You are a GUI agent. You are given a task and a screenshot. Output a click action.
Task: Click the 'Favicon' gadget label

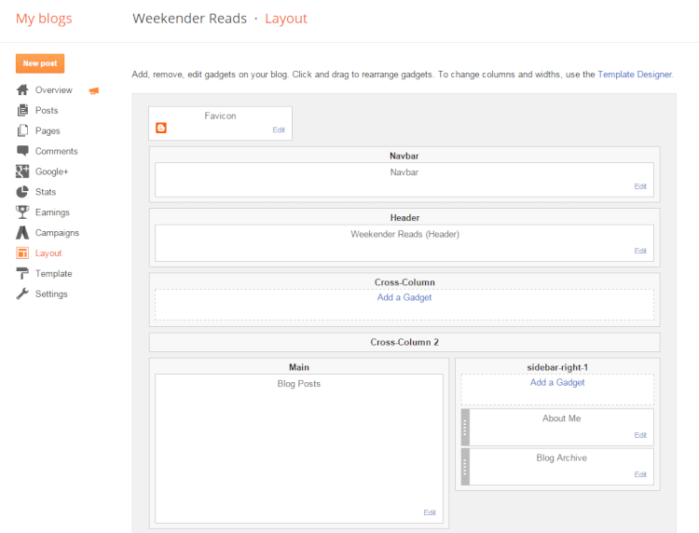[220, 116]
